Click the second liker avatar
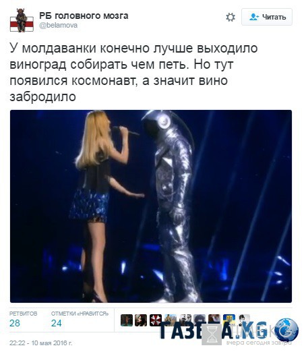This screenshot has width=306, height=352. (x=141, y=320)
